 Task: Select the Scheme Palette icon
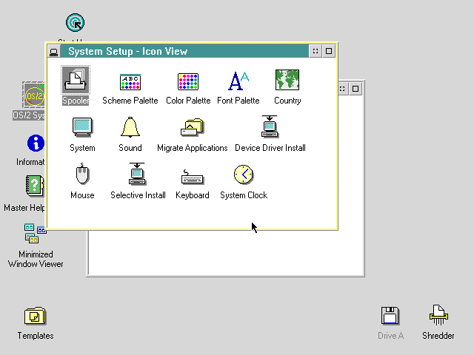pos(130,81)
